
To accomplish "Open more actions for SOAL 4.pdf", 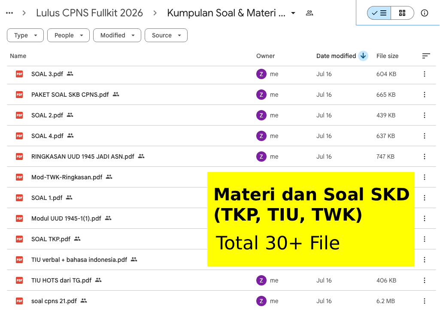I will pyautogui.click(x=424, y=136).
